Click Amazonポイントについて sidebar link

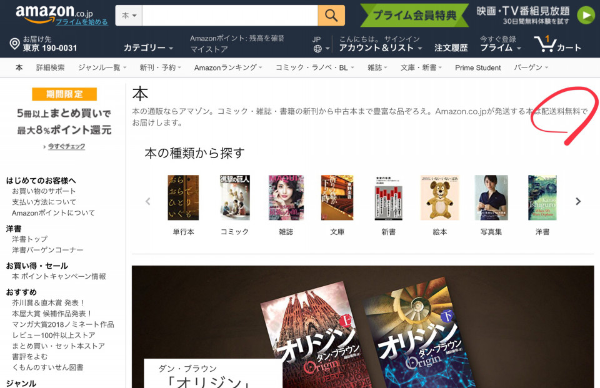pos(53,213)
